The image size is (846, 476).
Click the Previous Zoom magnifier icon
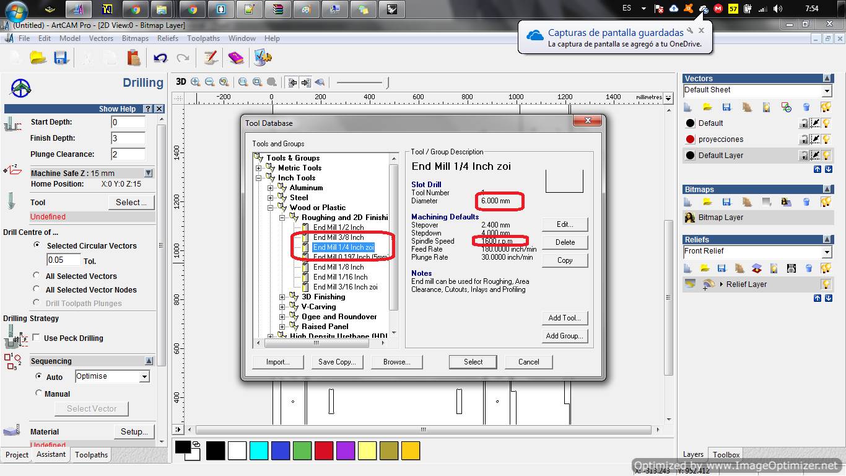click(x=224, y=82)
